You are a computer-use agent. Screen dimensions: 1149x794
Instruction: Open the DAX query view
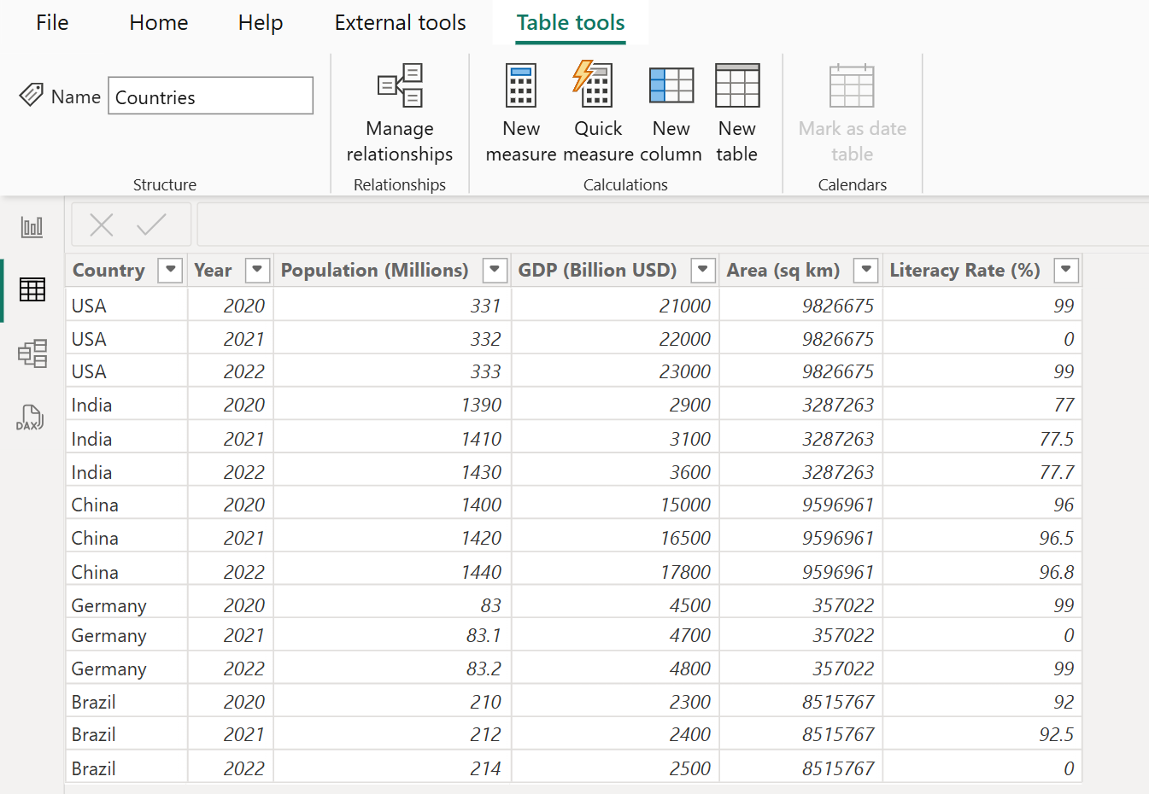point(32,417)
